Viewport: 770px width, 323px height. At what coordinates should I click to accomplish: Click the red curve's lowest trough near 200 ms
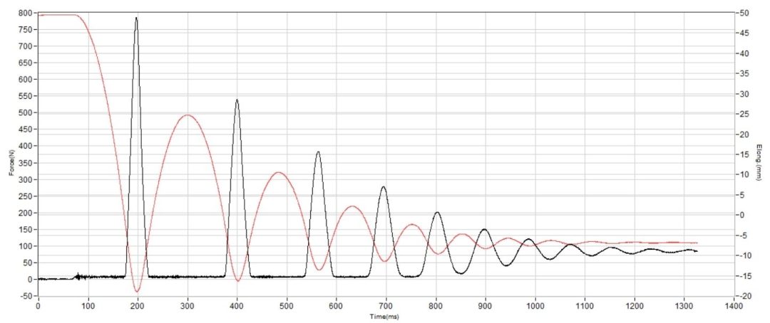coord(137,291)
